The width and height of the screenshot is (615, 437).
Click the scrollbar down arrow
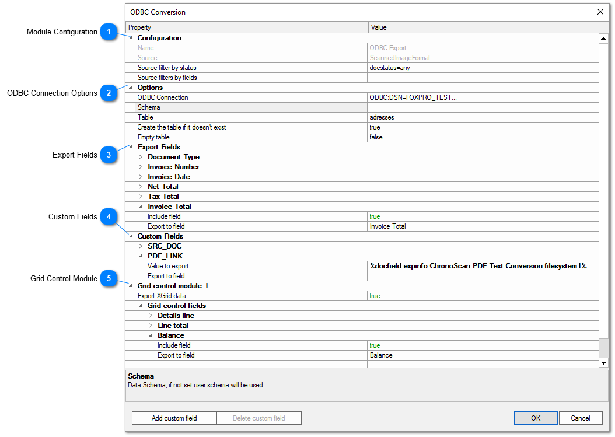point(604,363)
